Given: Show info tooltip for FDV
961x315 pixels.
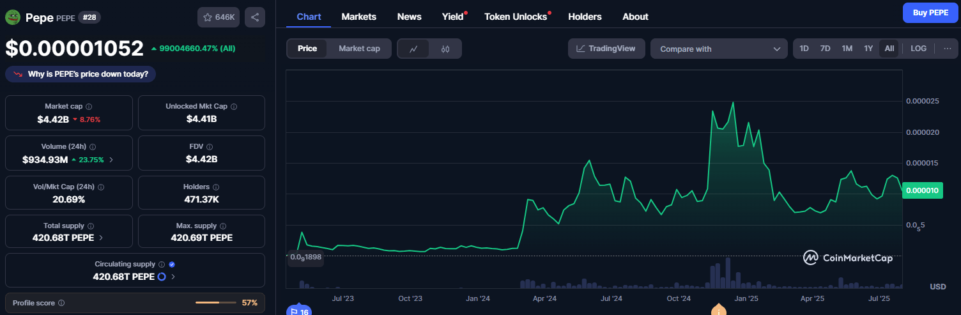Looking at the screenshot, I should click(x=210, y=147).
